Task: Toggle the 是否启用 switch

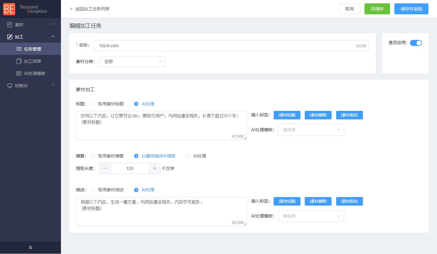Action: click(416, 43)
